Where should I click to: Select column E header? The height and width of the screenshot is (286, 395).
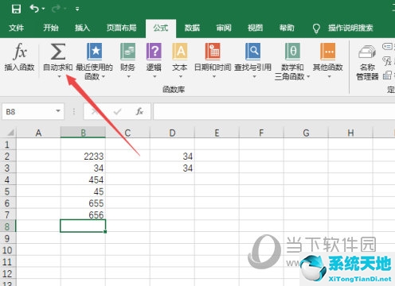tap(217, 133)
